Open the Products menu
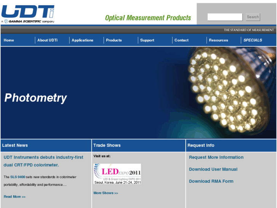This screenshot has height=208, width=277. pos(114,40)
